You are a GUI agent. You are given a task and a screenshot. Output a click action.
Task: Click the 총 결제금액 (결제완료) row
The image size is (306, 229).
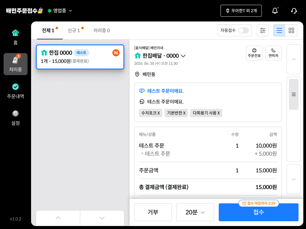click(208, 187)
